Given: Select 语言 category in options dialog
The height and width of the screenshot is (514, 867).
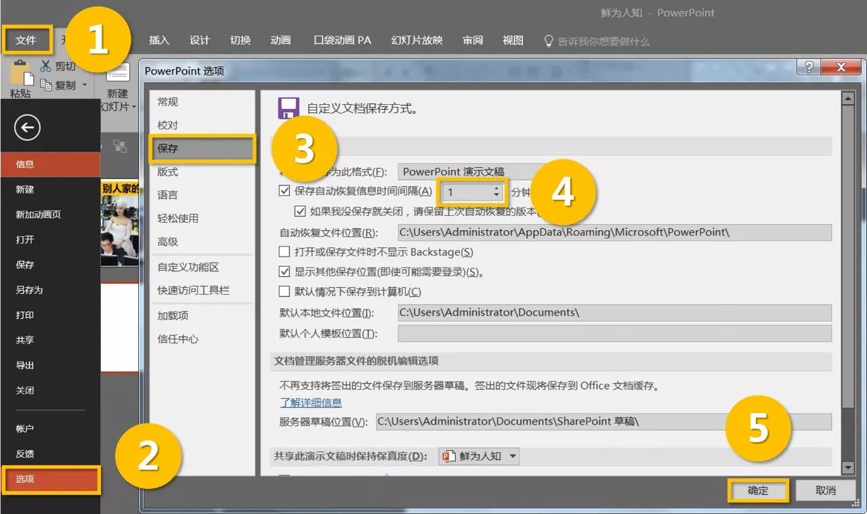Looking at the screenshot, I should (x=202, y=195).
